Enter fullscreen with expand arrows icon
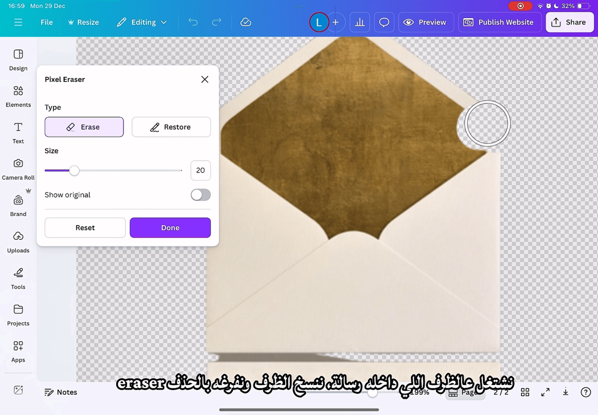 [x=545, y=392]
